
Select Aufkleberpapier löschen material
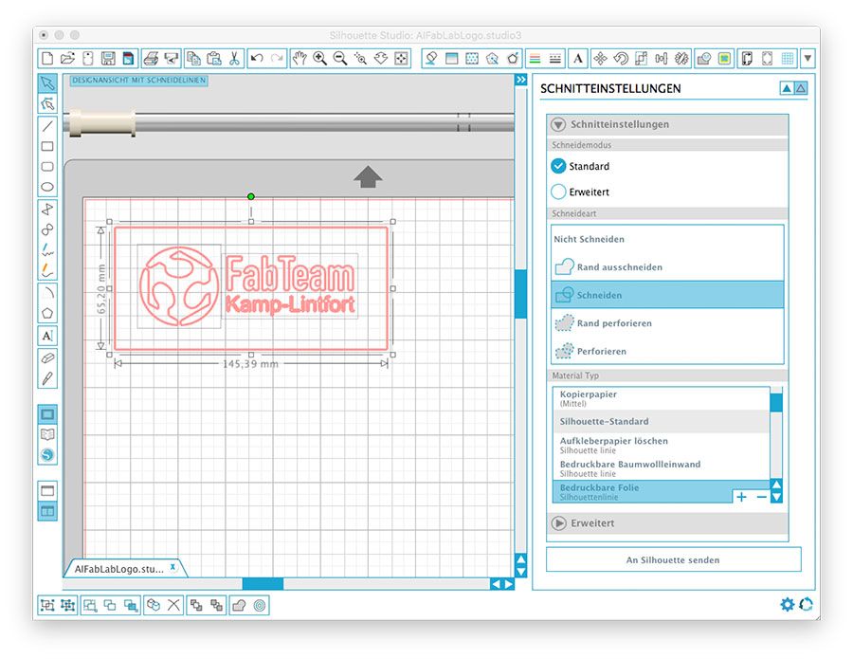pos(661,445)
